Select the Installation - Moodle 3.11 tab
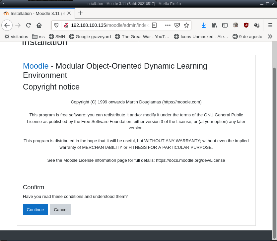Viewport: 277px width, 241px height. 37,13
